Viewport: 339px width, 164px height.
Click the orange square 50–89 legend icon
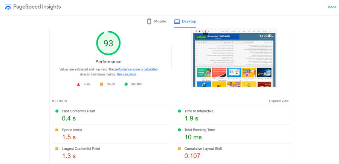click(x=101, y=84)
